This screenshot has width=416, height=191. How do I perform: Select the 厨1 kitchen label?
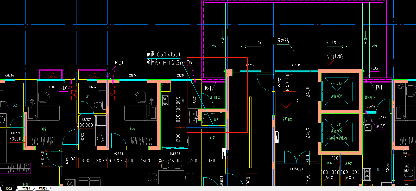tap(184, 101)
